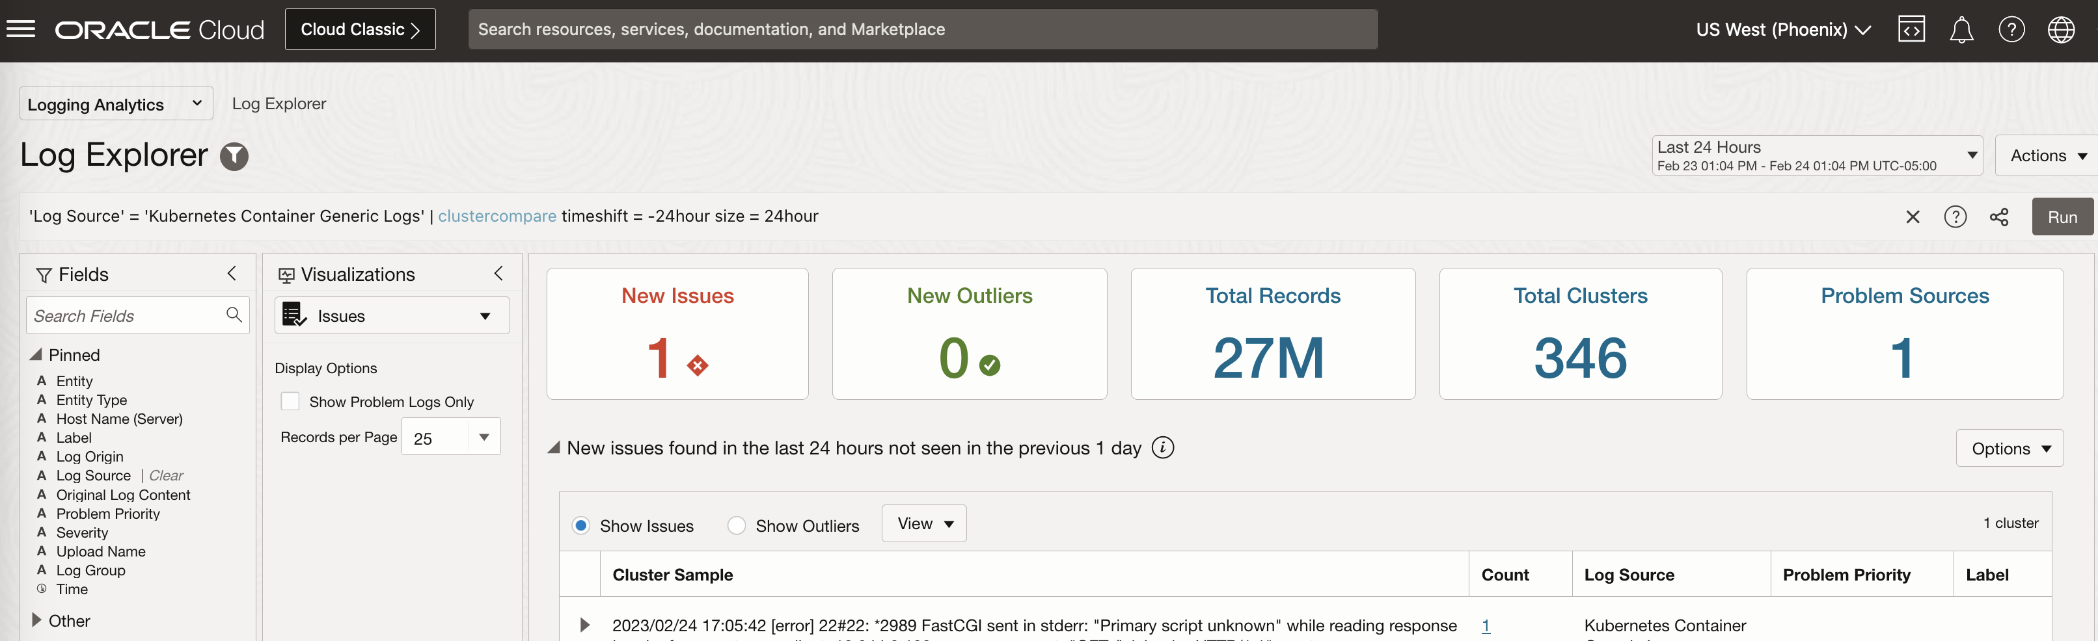This screenshot has height=641, width=2098.
Task: Select the Label field in Pinned
Action: click(x=74, y=437)
